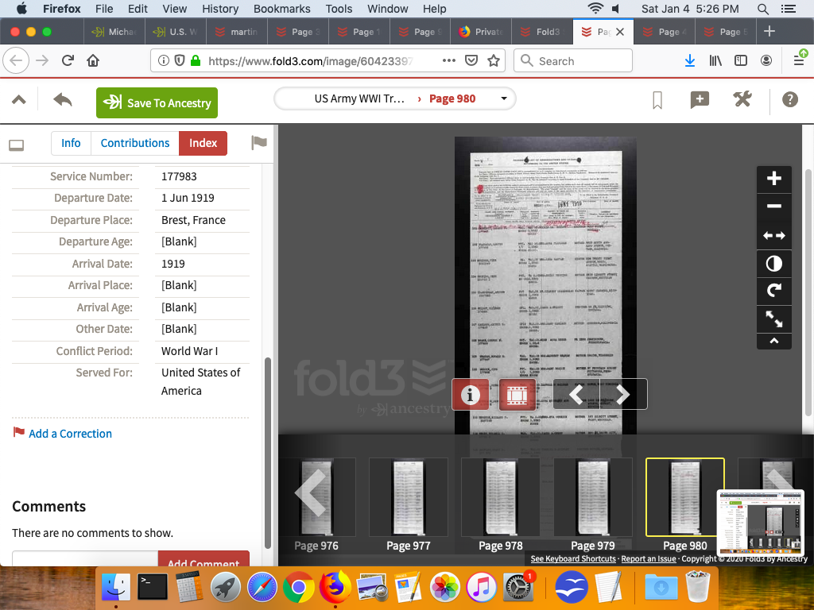Add an annotation comment via speech bubble icon
This screenshot has height=610, width=814.
pyautogui.click(x=700, y=100)
